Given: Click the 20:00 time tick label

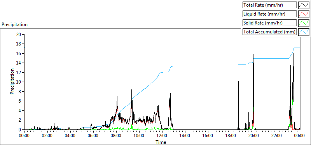Looking at the screenshot, I should coord(254,136).
